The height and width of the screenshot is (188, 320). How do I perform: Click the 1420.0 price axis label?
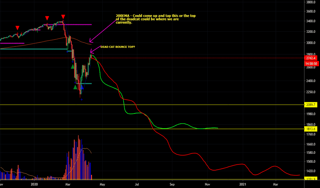coord(311,171)
